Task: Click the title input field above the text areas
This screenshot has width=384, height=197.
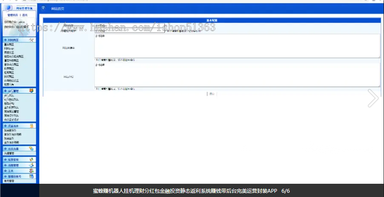Action: [129, 30]
